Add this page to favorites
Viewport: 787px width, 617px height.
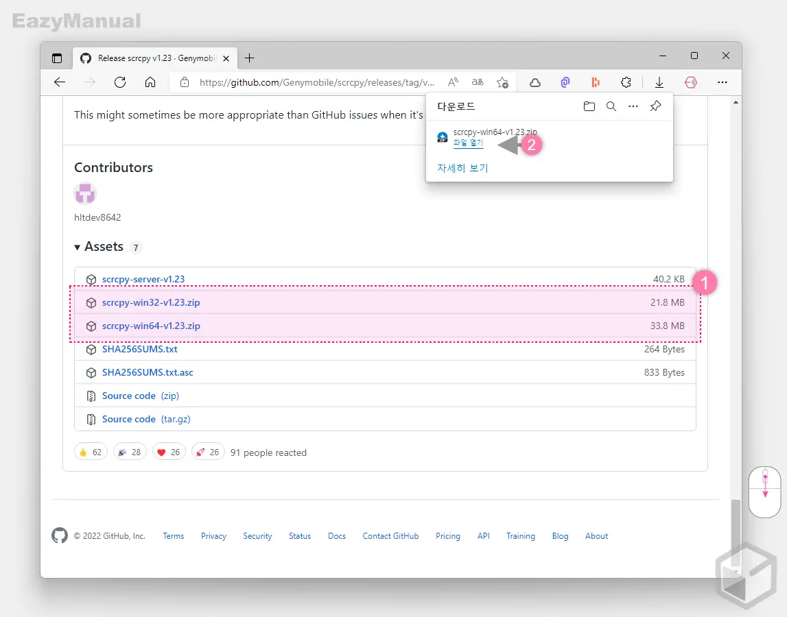(503, 82)
